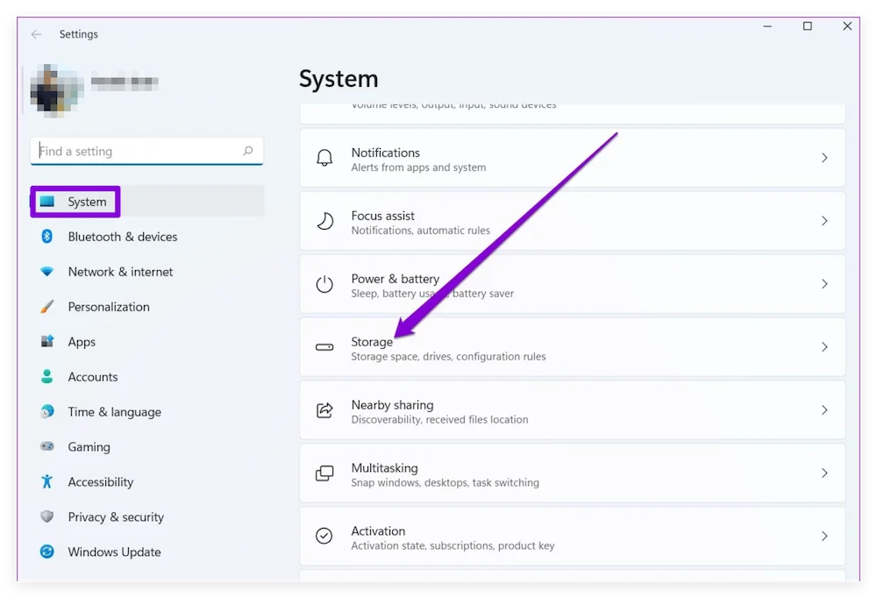Click 'Storage space, drives, configuration rules' text
Viewport: 877px width, 598px height.
click(448, 356)
